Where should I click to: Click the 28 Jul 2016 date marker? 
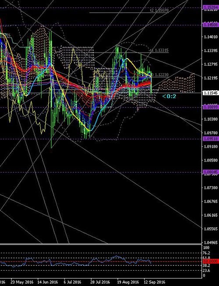(x=100, y=282)
